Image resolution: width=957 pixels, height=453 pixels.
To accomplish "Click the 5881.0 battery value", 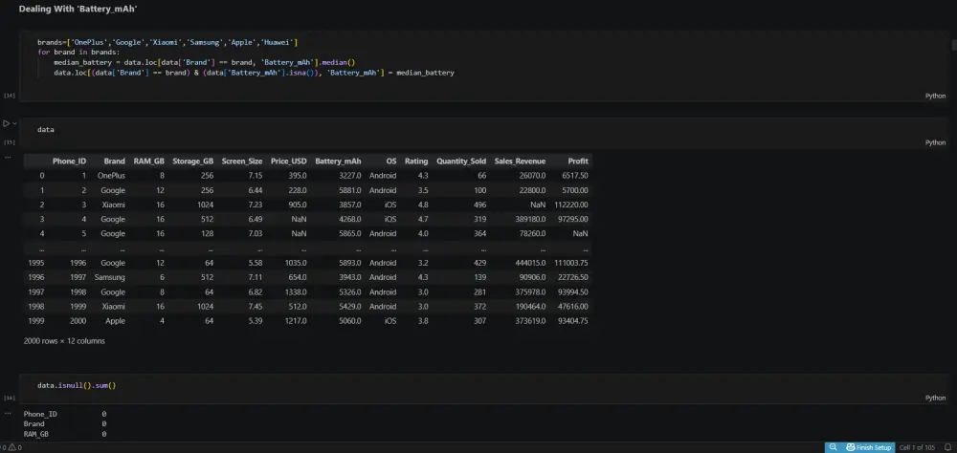I will 350,190.
